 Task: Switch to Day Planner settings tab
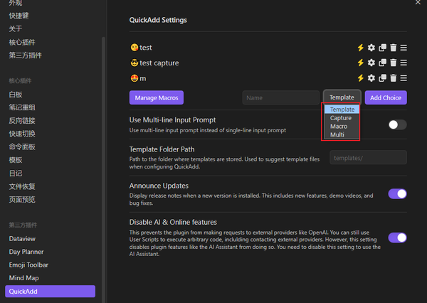tap(26, 252)
